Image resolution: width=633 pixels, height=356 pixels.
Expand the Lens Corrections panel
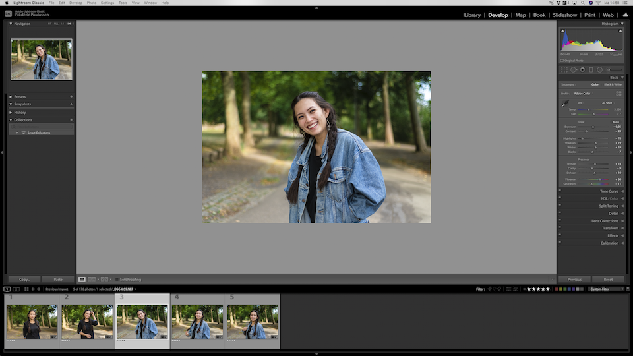click(x=622, y=221)
